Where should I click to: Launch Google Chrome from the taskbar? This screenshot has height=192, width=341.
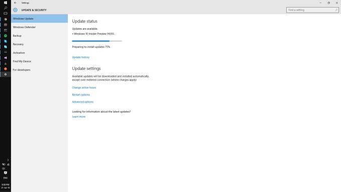click(x=6, y=19)
